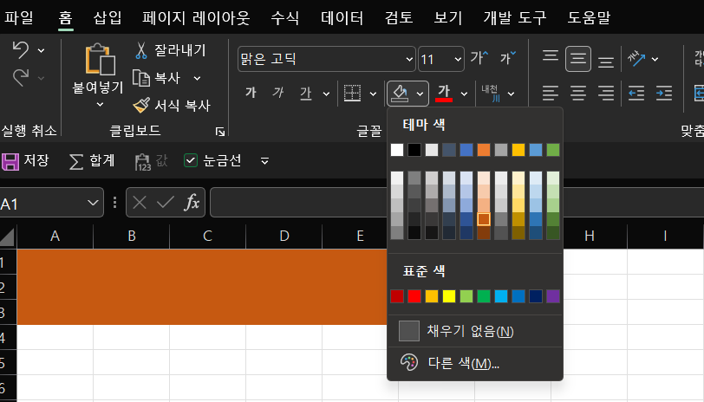Click the Undo arrow icon
Image resolution: width=704 pixels, height=402 pixels.
point(21,49)
